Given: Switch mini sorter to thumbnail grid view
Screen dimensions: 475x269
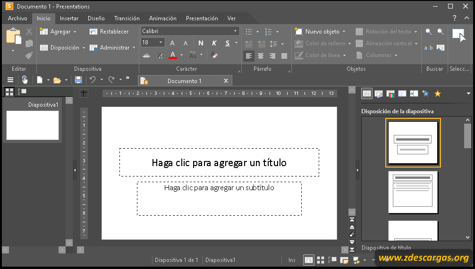Looking at the screenshot, I should tap(9, 92).
